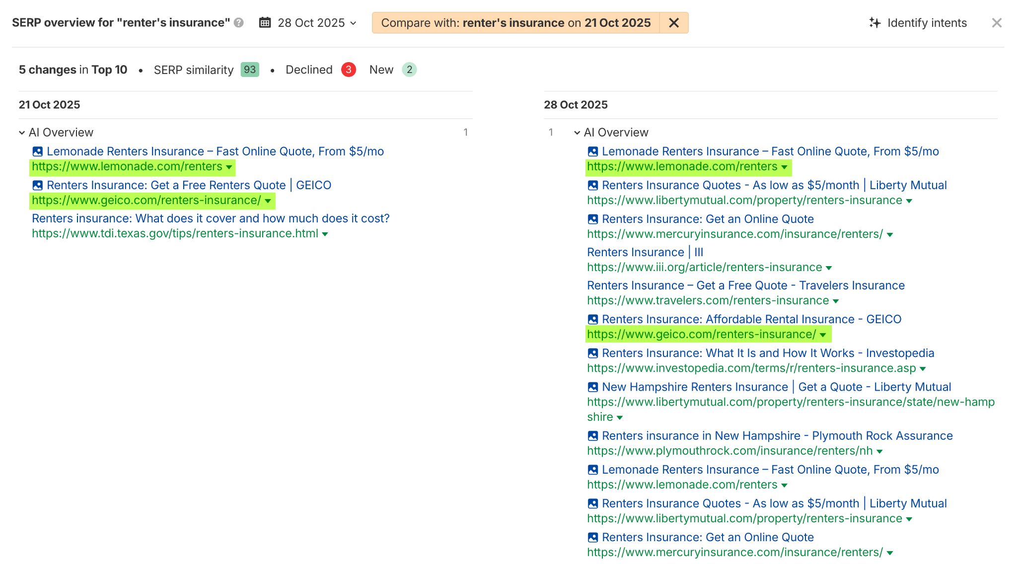Click the red Declined count badge
Image resolution: width=1017 pixels, height=564 pixels.
[349, 70]
